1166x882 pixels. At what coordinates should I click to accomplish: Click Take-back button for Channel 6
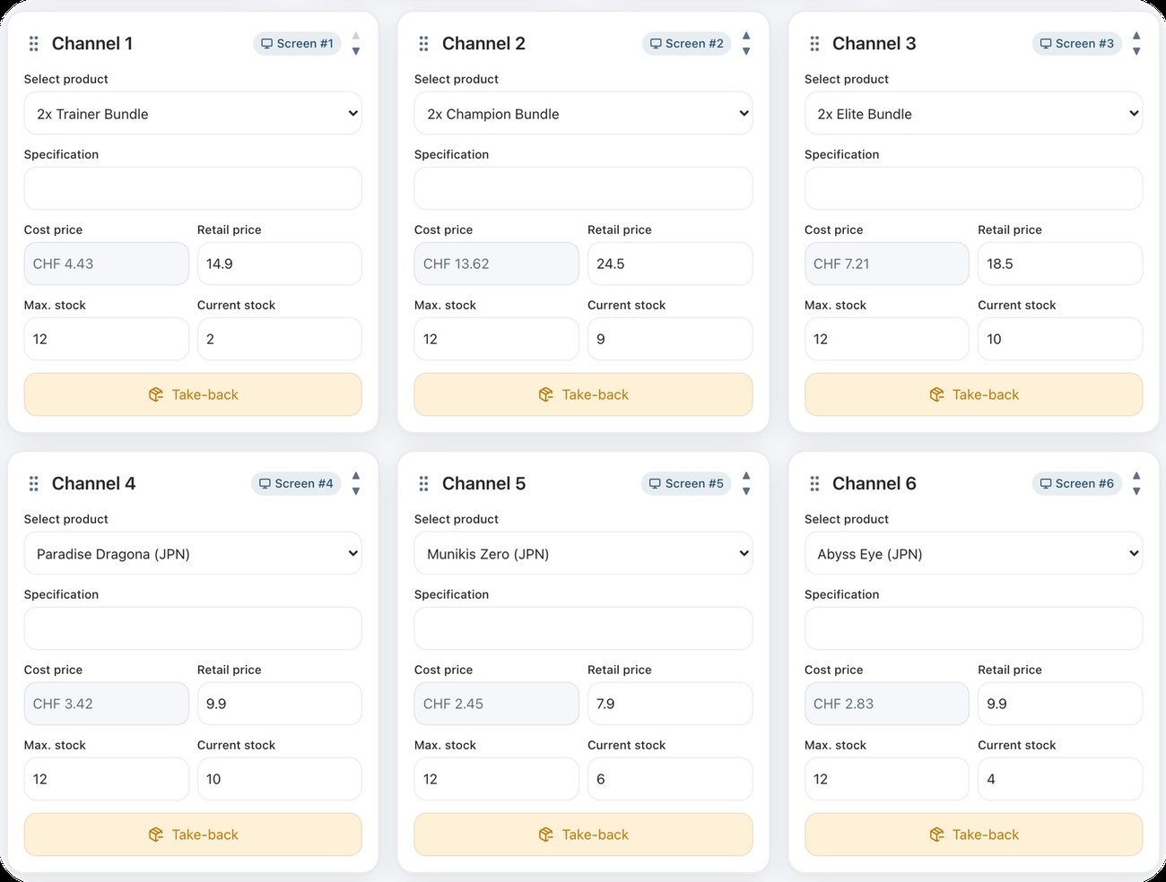(973, 834)
